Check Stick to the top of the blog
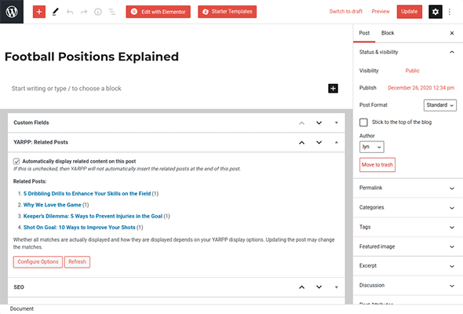The image size is (463, 314). pos(363,122)
